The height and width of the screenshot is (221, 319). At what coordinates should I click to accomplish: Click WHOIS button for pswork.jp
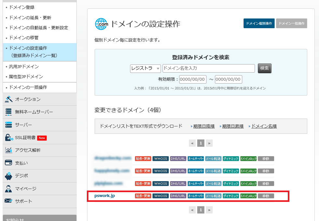tap(161, 196)
